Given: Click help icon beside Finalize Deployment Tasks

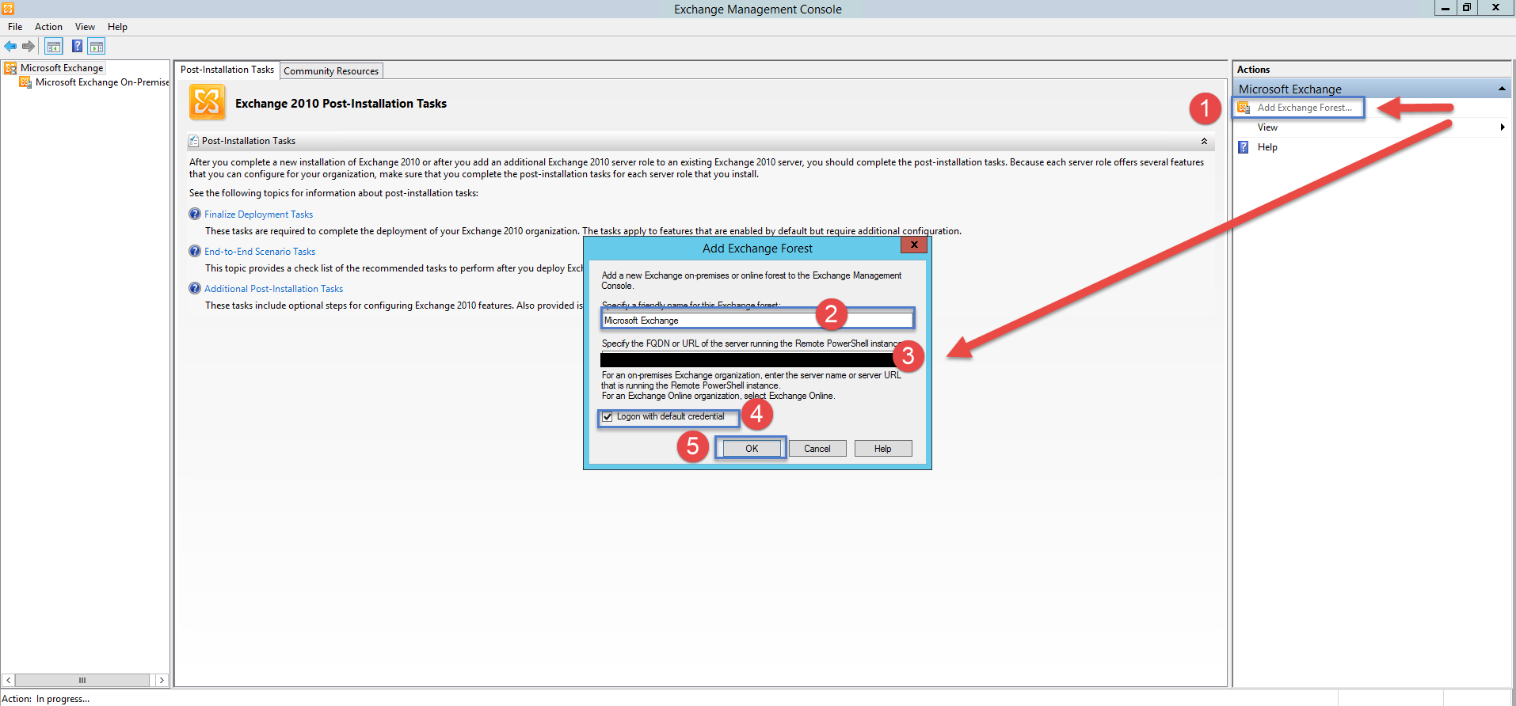Looking at the screenshot, I should tap(195, 214).
